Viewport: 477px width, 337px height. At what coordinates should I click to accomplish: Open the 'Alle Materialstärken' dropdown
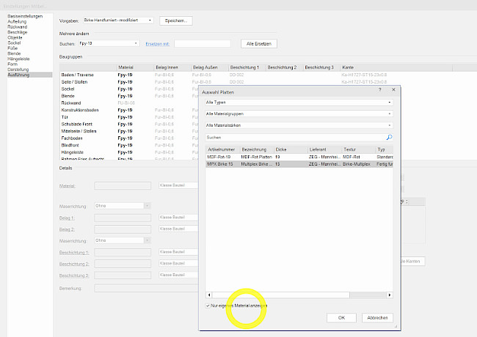299,126
